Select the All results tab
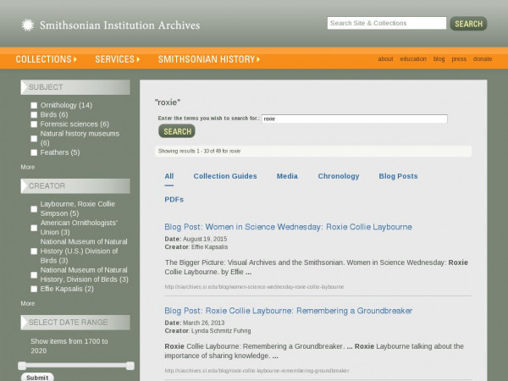 click(x=169, y=176)
